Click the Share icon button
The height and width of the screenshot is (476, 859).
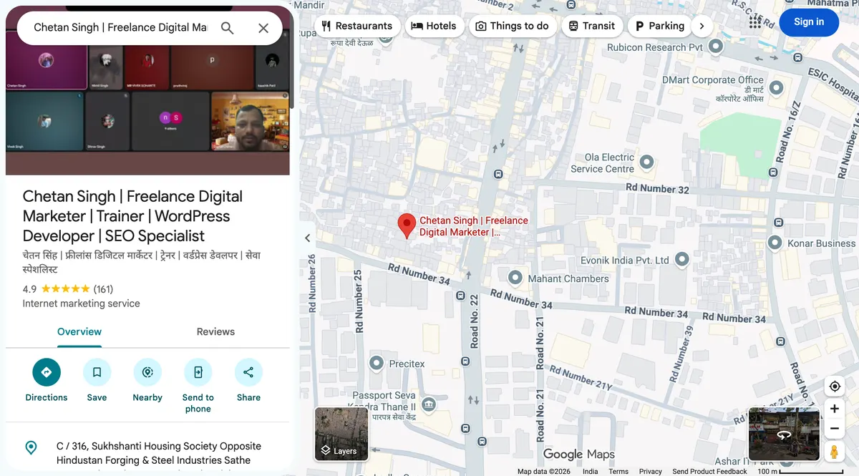tap(248, 372)
